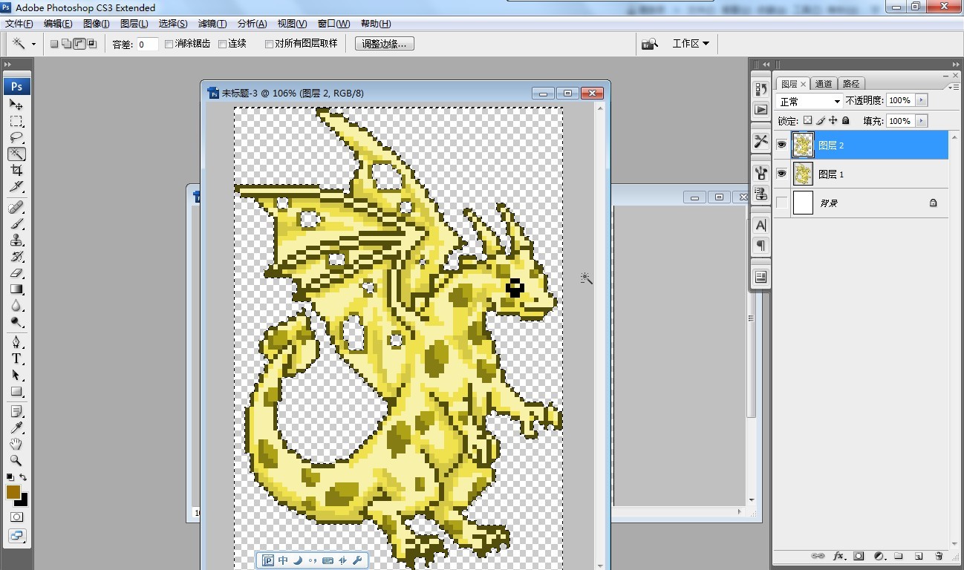The image size is (964, 570).
Task: Switch to the 通道 tab
Action: (824, 84)
